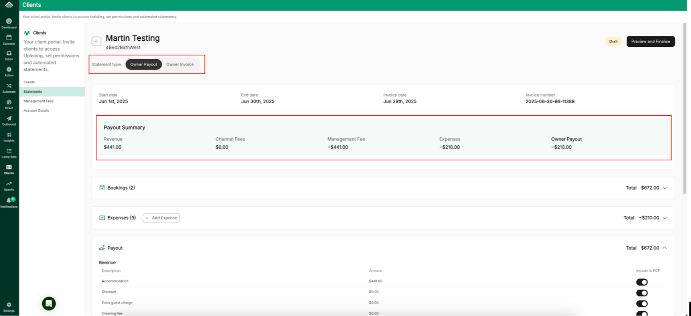Toggle Accommodation include in PDF
This screenshot has height=316, width=691.
[x=642, y=282]
